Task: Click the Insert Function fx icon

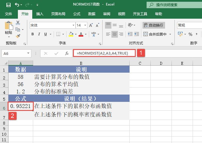Action: [x=67, y=53]
